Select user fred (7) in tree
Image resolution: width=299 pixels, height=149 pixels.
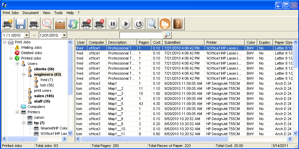point(47,80)
